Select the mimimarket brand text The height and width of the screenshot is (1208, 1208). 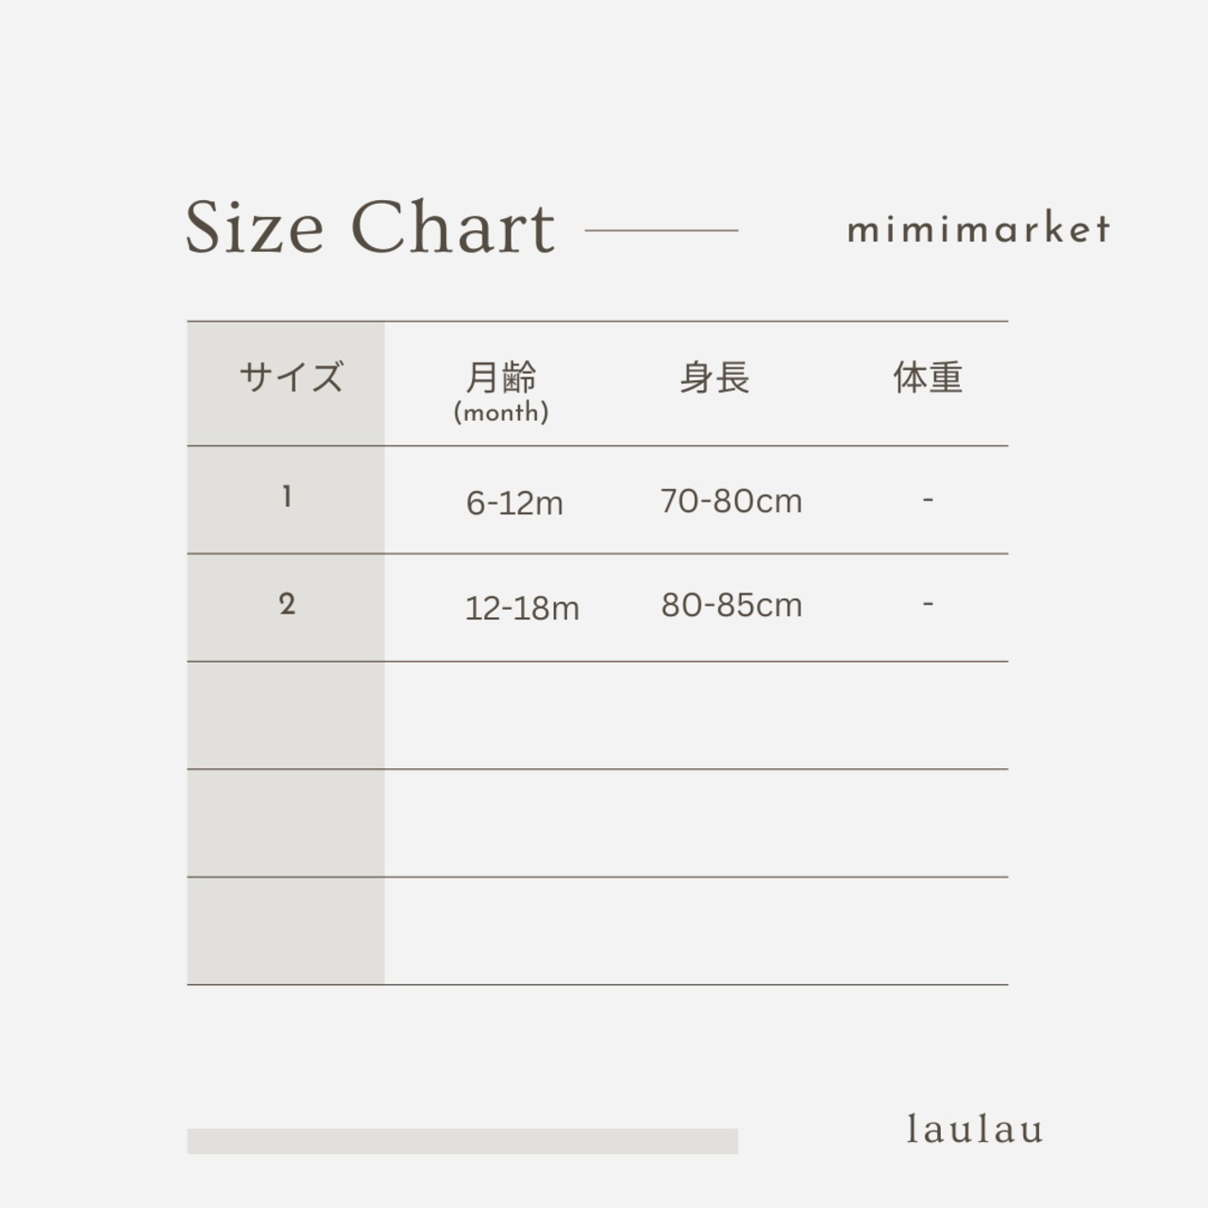click(979, 229)
